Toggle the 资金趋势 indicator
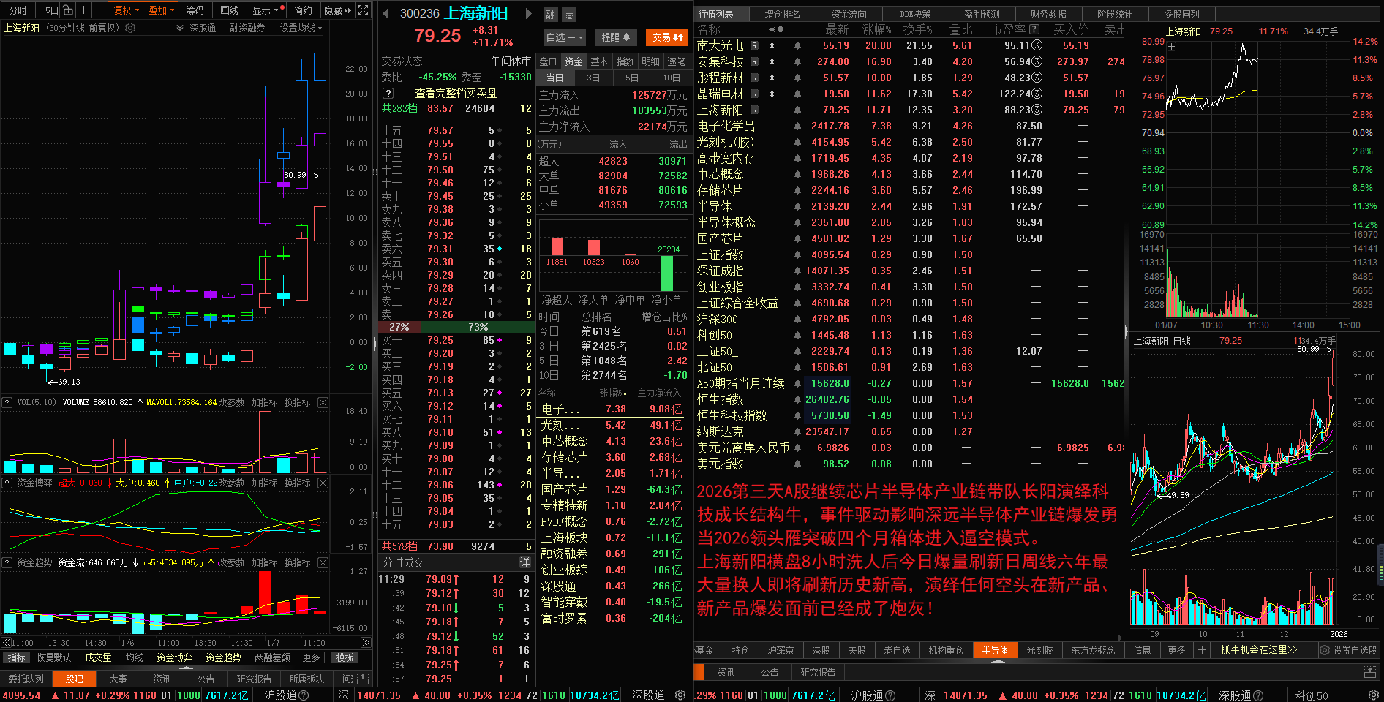Screen dimensions: 1384x702 (x=223, y=657)
